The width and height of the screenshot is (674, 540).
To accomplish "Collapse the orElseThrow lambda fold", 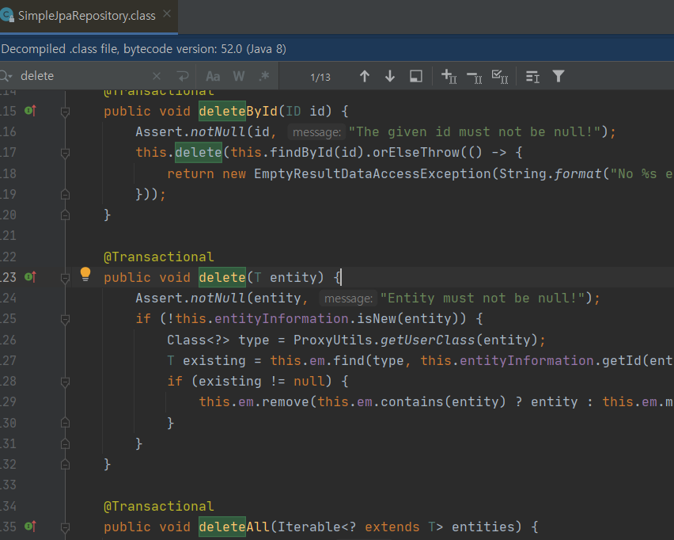I will coord(66,154).
